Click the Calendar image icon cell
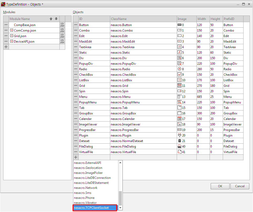 (180, 119)
